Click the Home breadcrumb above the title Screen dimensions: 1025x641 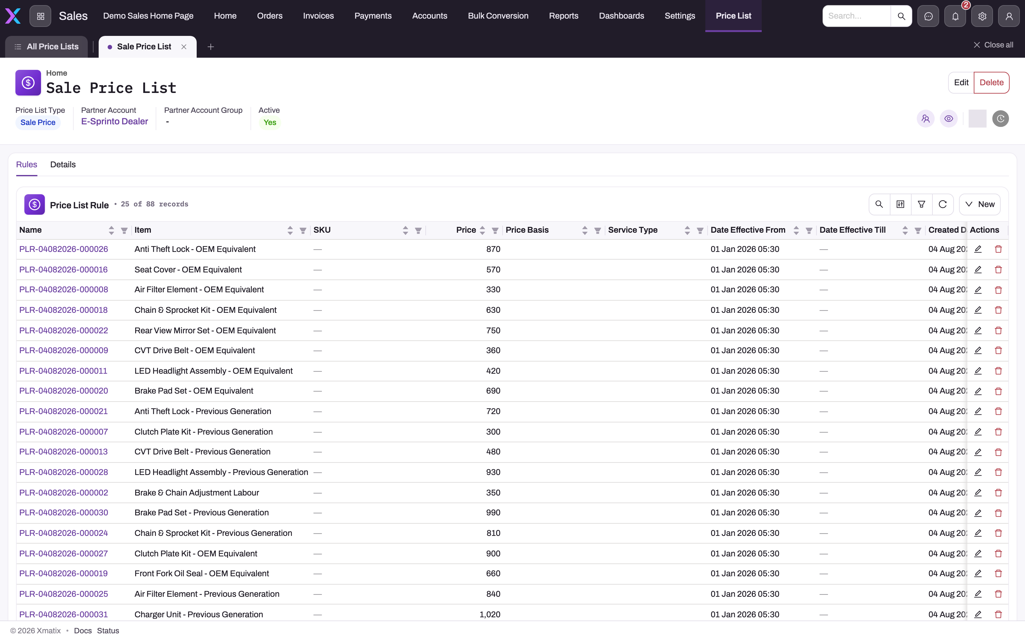click(56, 73)
